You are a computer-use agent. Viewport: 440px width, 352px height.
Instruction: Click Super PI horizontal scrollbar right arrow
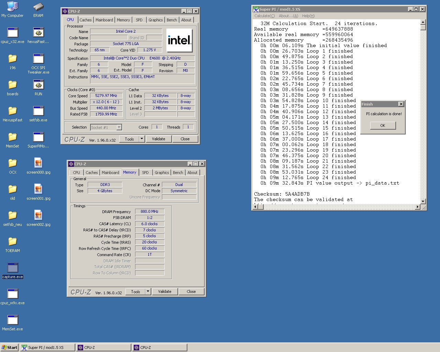point(418,207)
